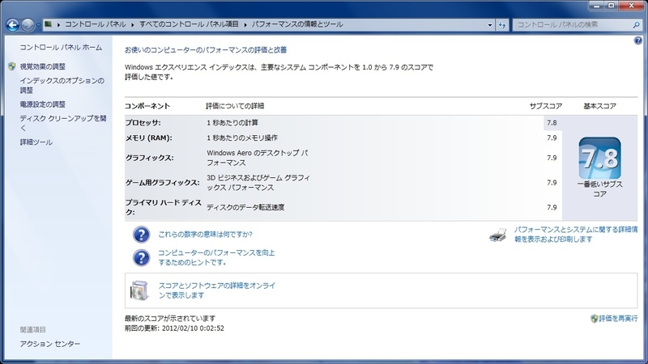The height and width of the screenshot is (364, 648).
Task: Select コントロール パネル breadcrumb
Action: 96,24
